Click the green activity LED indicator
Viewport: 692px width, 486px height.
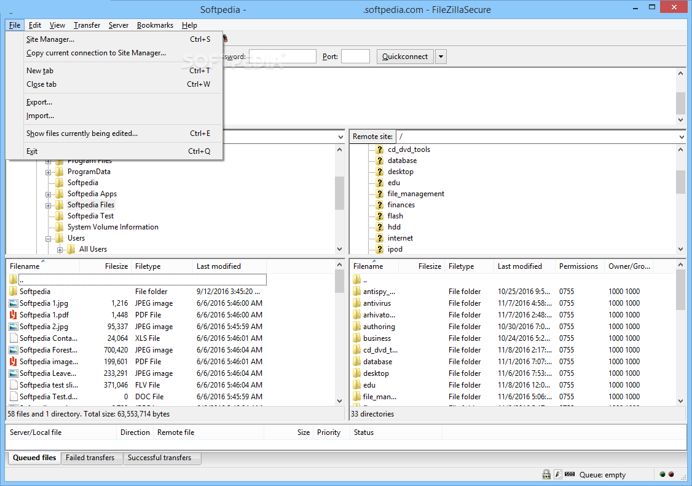(663, 474)
